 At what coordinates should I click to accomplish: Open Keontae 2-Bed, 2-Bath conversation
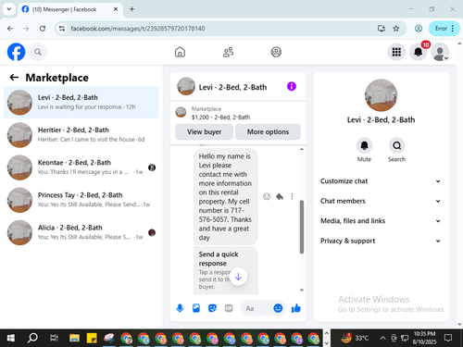pos(81,167)
